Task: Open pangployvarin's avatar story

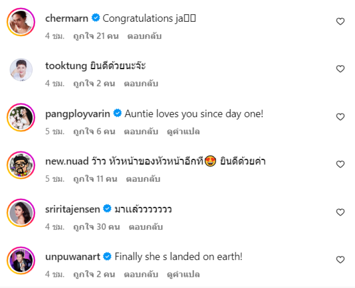Action: click(x=21, y=117)
